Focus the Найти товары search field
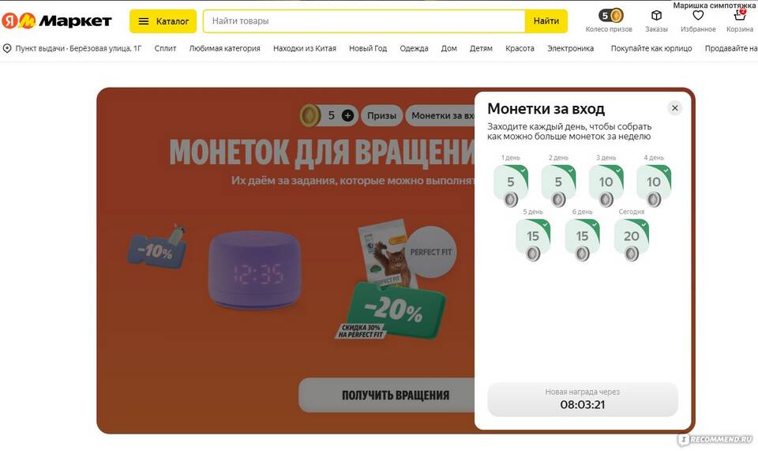 click(x=365, y=21)
